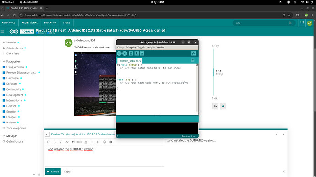Toggle the forum sidebar hamburger menu
The height and width of the screenshot is (177, 316).
pos(2,32)
